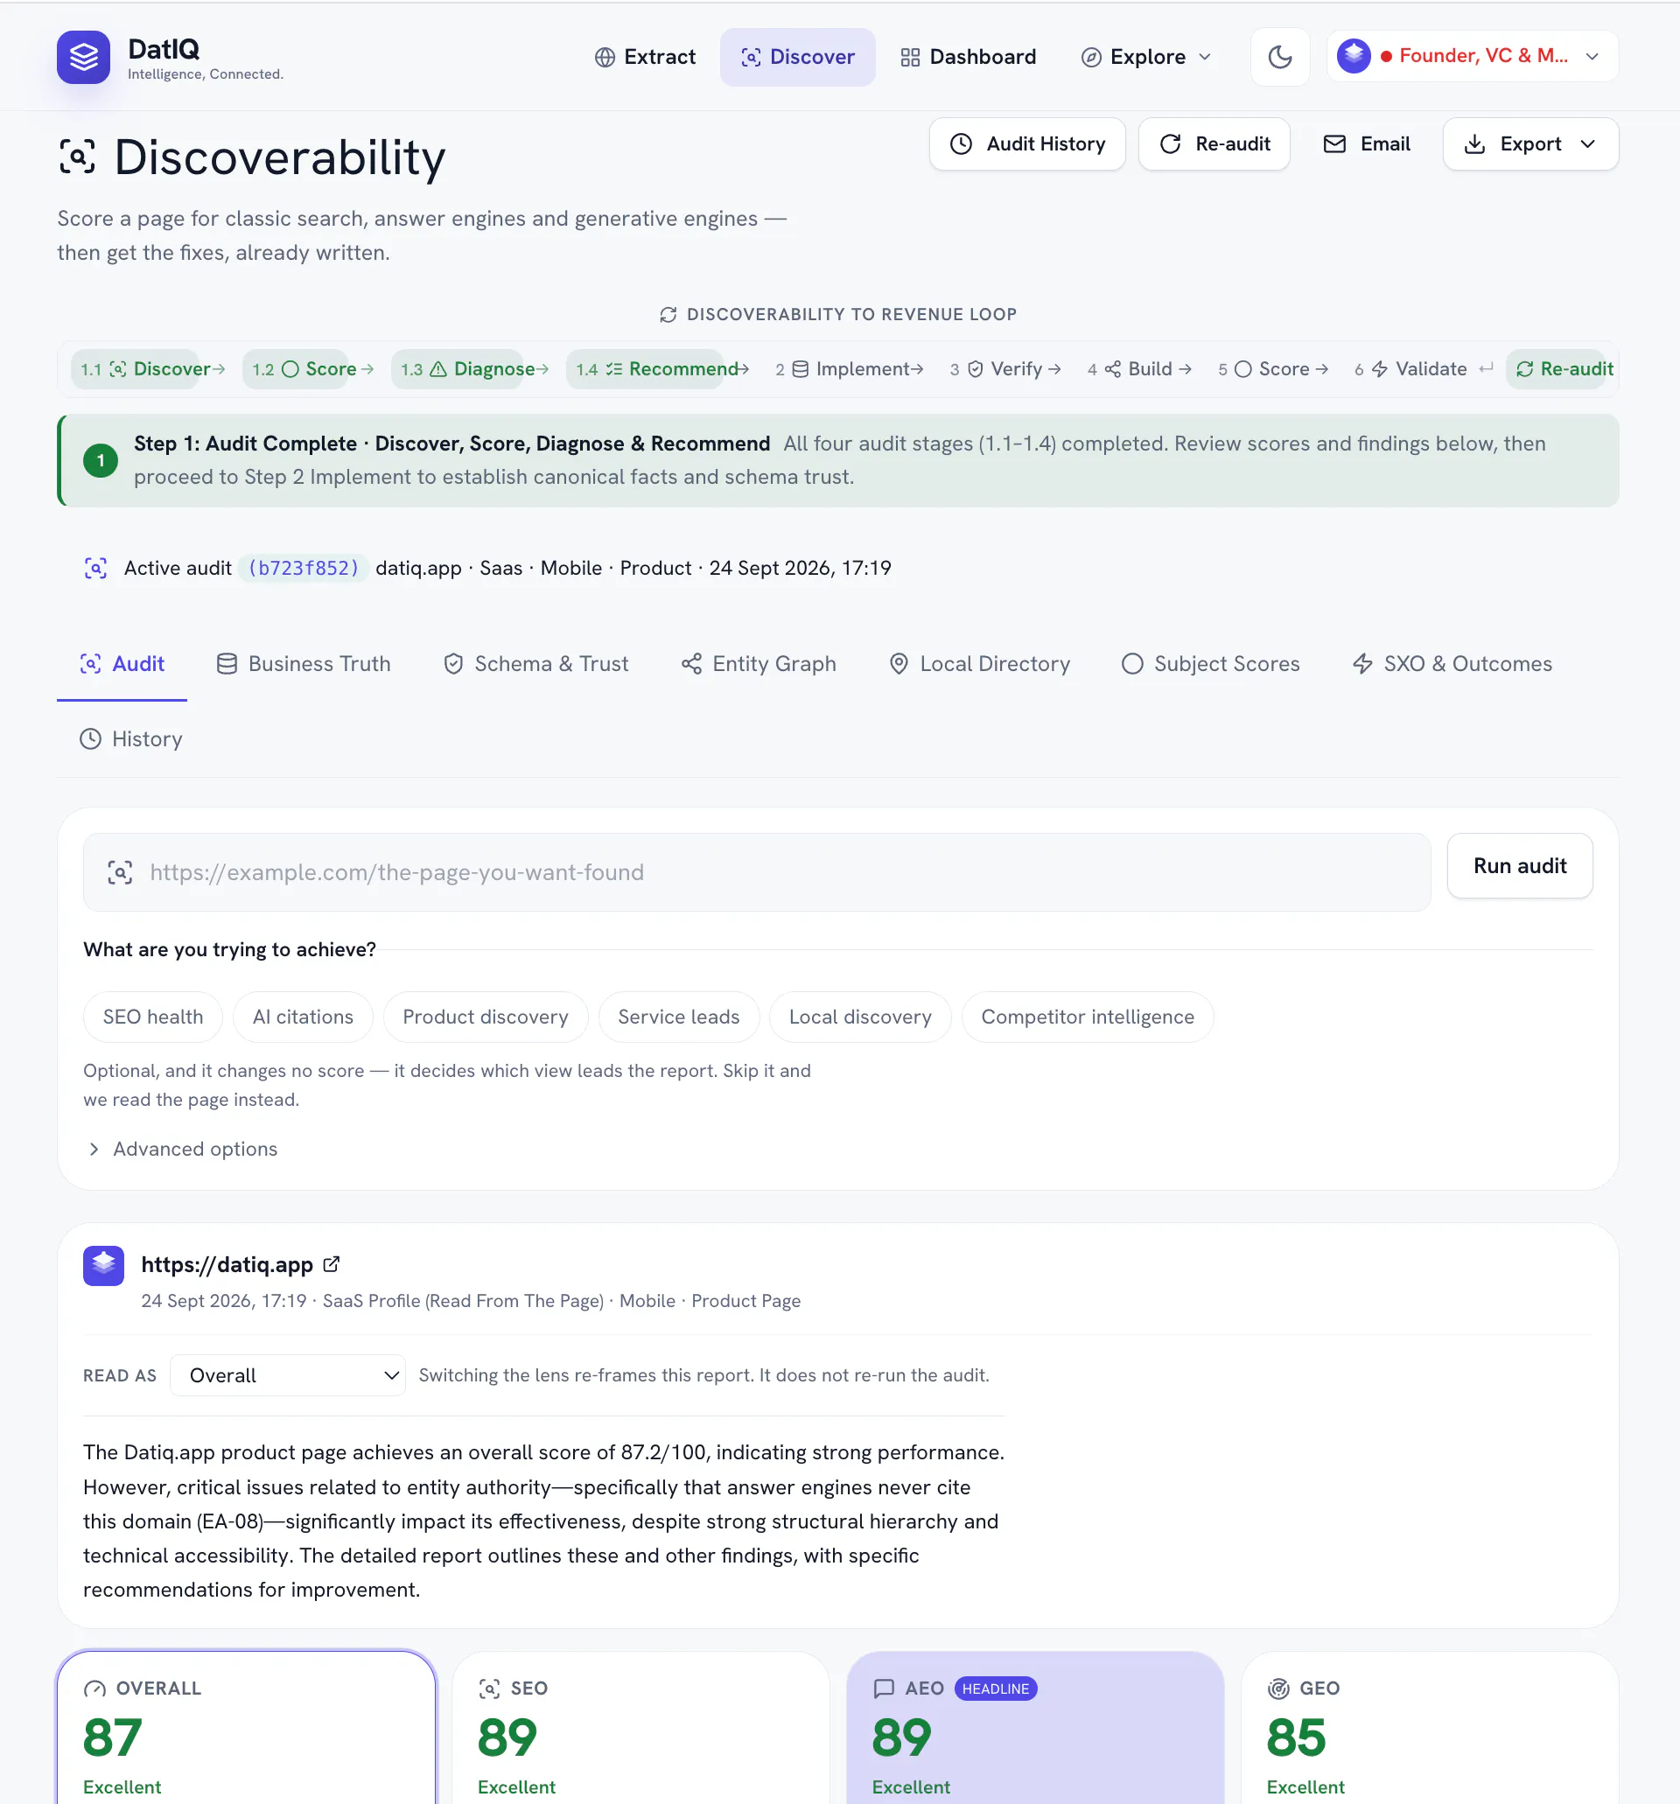Click the external link icon beside datiq.app
The width and height of the screenshot is (1680, 1804).
tap(332, 1264)
